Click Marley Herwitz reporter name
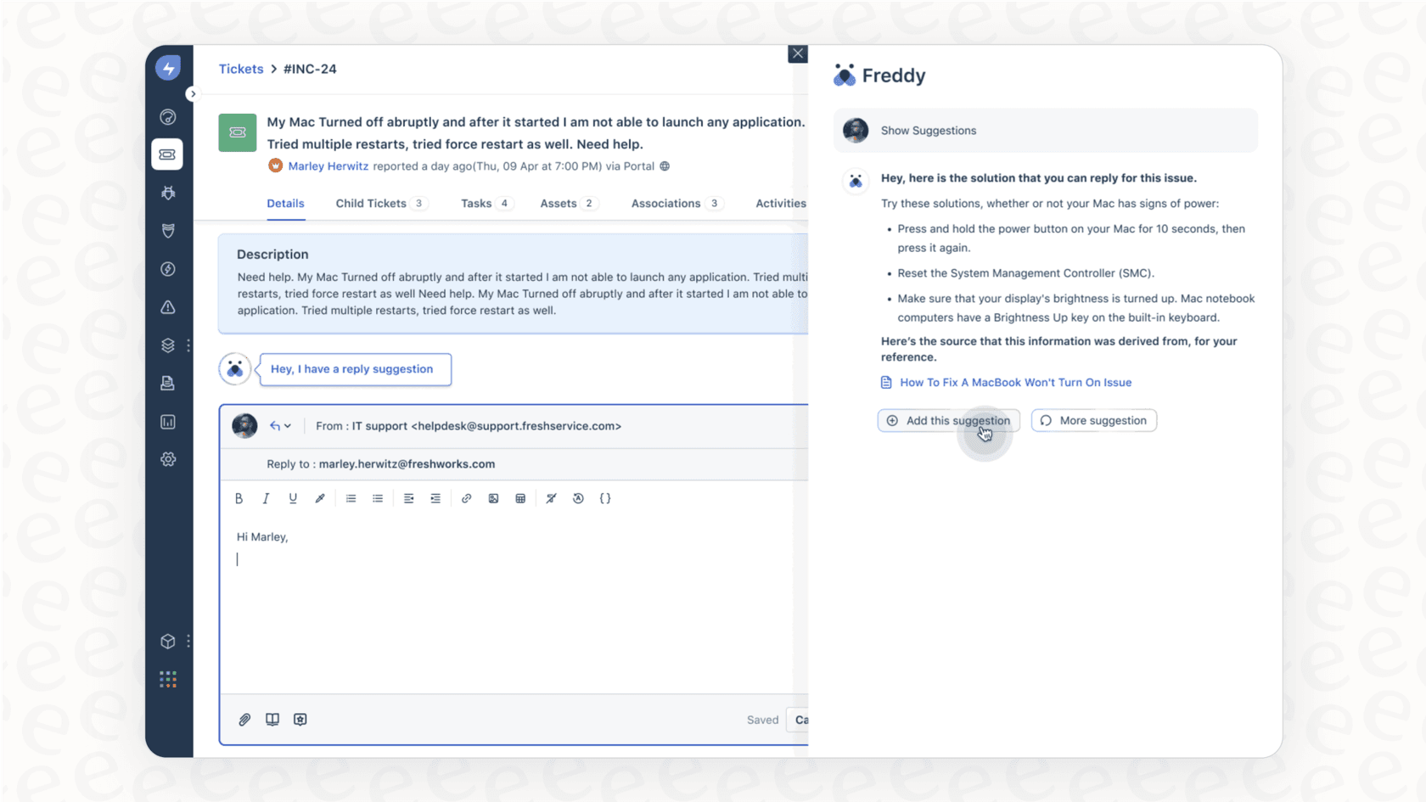 (328, 166)
